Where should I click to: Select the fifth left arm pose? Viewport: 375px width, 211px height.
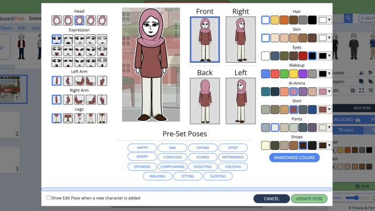tap(102, 81)
